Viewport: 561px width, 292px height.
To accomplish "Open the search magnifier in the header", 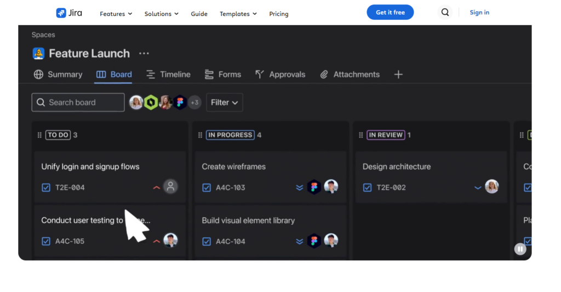I will pos(445,12).
